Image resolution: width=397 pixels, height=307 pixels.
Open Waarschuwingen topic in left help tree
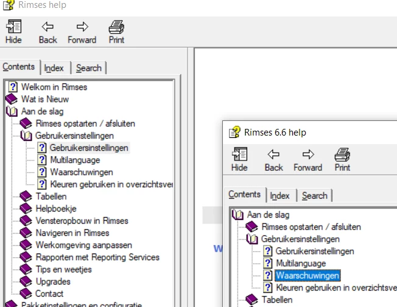click(x=82, y=172)
